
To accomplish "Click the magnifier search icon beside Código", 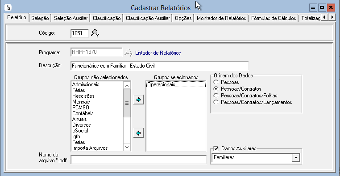I will coord(95,33).
